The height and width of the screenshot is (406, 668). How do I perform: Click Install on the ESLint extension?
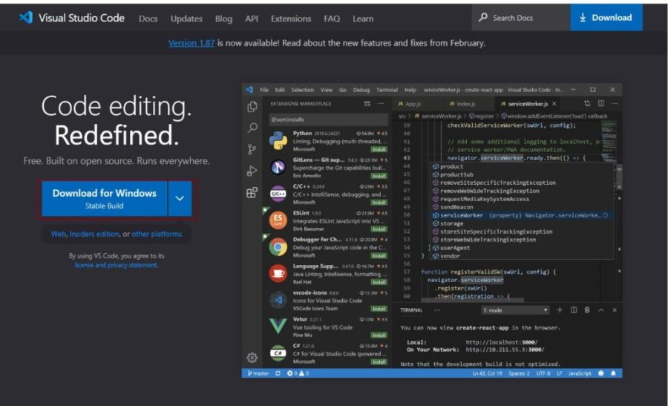coord(379,229)
